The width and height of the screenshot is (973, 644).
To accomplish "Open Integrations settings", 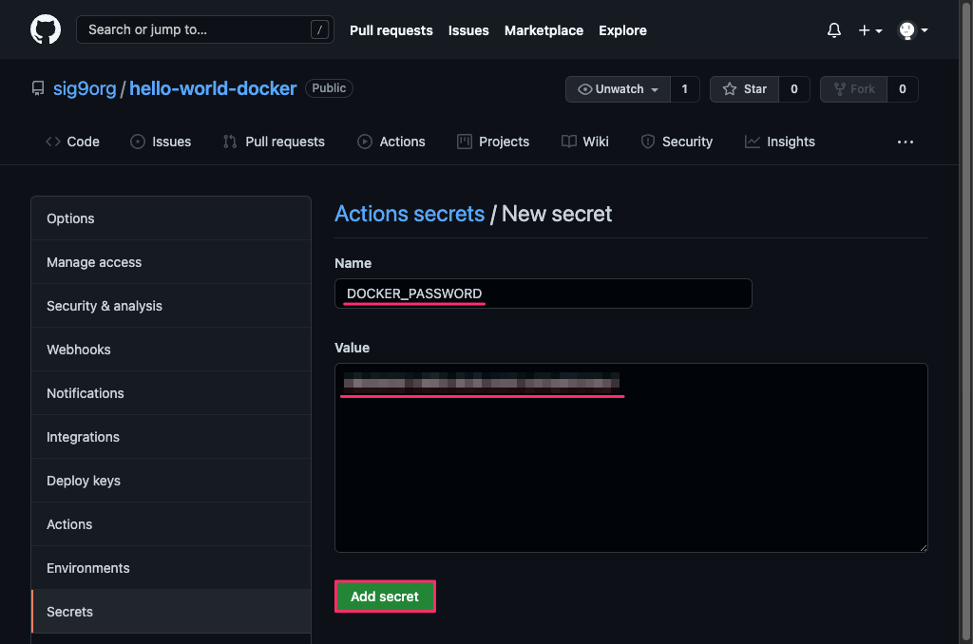I will click(171, 437).
